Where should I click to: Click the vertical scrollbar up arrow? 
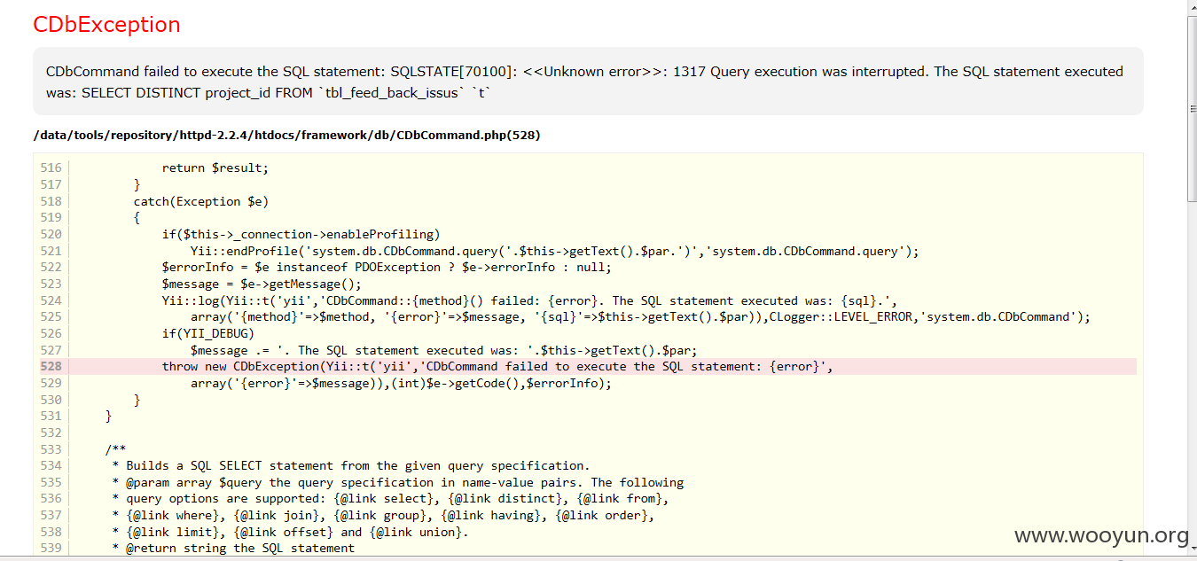pos(1192,7)
